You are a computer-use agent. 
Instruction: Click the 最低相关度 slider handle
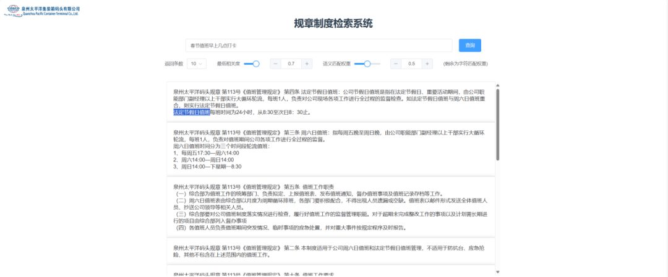tap(256, 64)
